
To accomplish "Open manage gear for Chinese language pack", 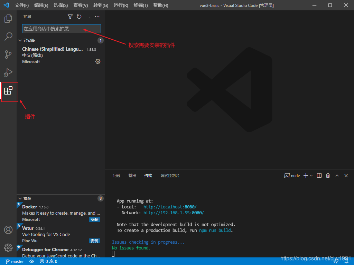I will point(98,61).
